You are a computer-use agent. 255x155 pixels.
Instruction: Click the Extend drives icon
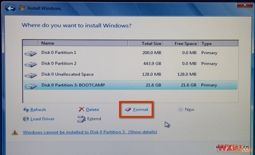tap(81, 119)
